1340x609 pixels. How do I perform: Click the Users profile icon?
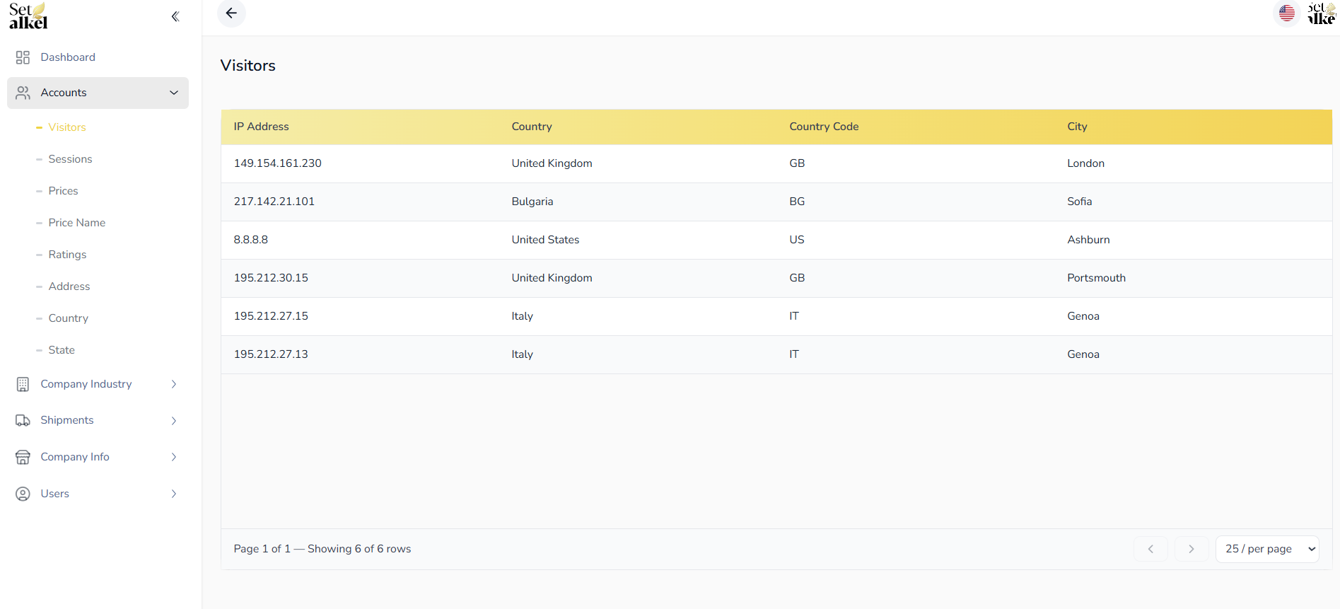click(x=23, y=494)
